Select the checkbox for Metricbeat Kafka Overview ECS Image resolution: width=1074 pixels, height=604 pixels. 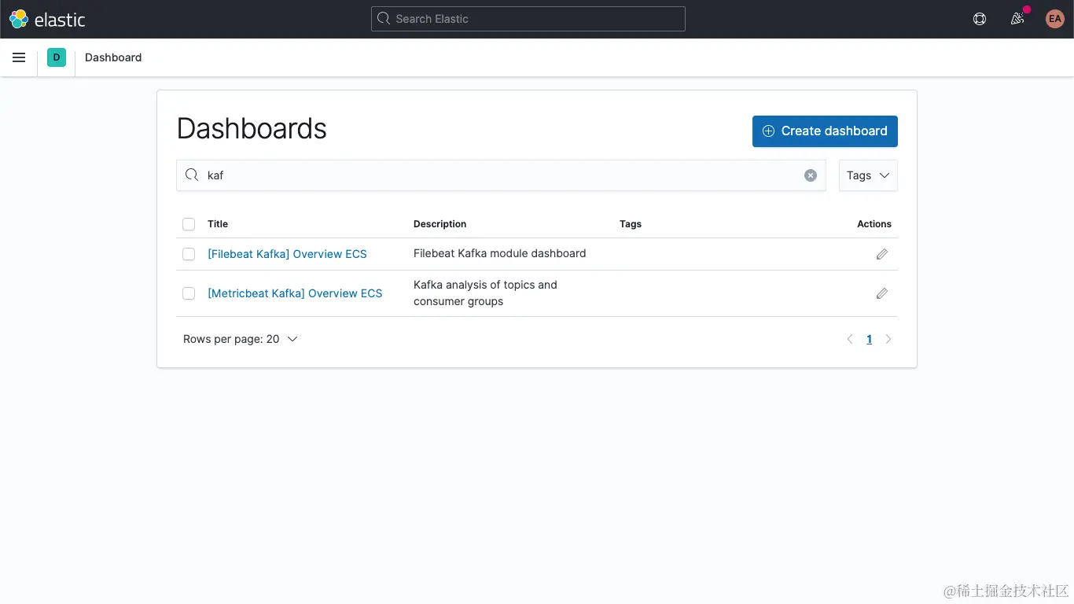(x=189, y=293)
